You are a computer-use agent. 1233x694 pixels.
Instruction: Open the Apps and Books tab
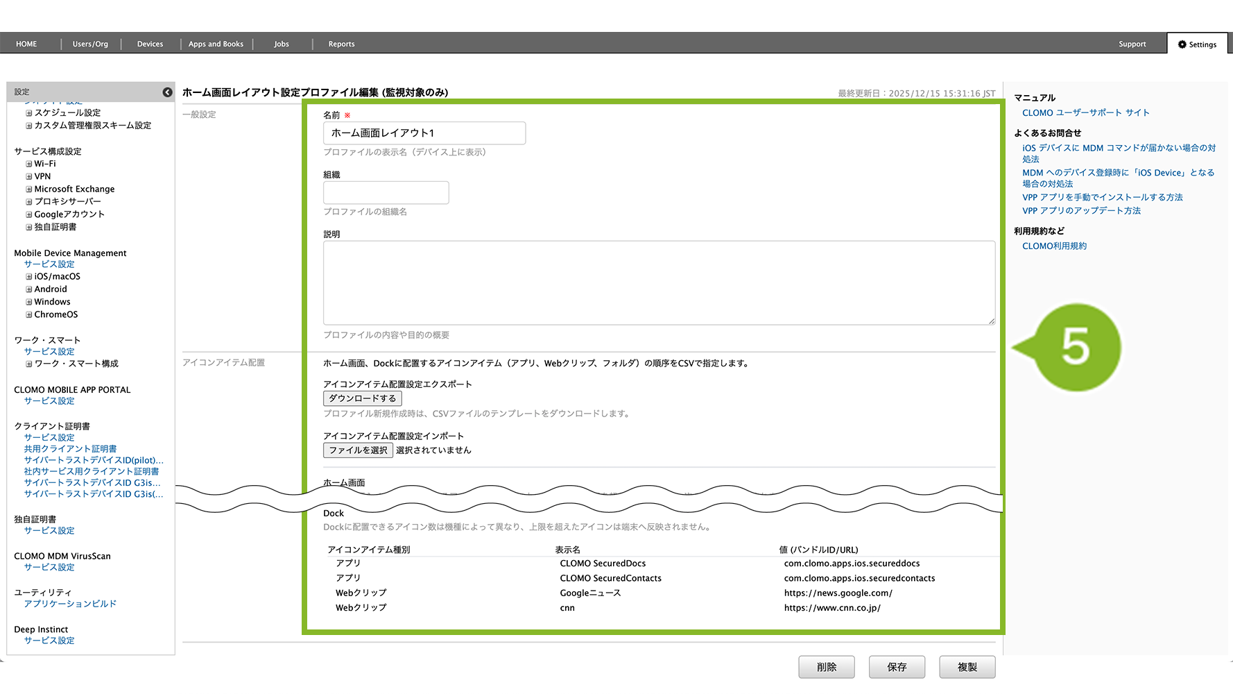click(x=216, y=44)
